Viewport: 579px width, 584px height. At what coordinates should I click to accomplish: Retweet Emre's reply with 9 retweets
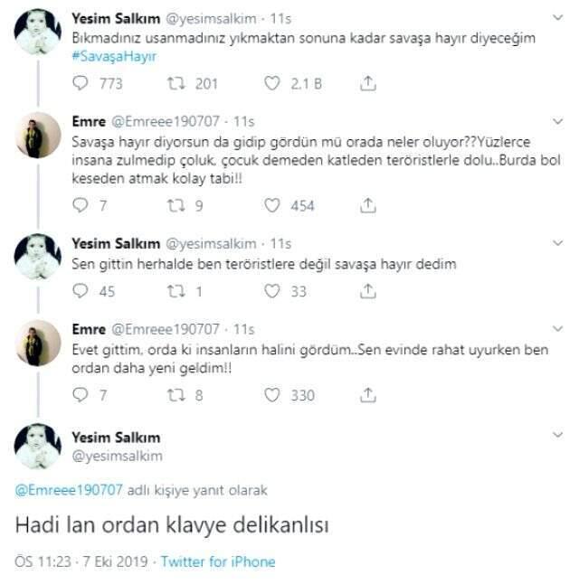176,205
